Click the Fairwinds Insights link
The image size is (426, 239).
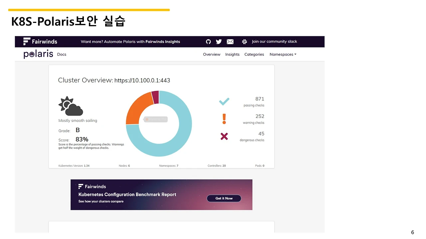163,42
